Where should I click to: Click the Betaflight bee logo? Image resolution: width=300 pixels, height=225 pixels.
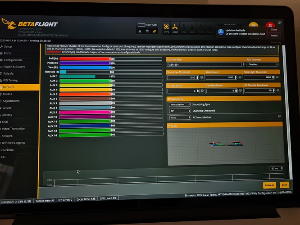[x=9, y=23]
